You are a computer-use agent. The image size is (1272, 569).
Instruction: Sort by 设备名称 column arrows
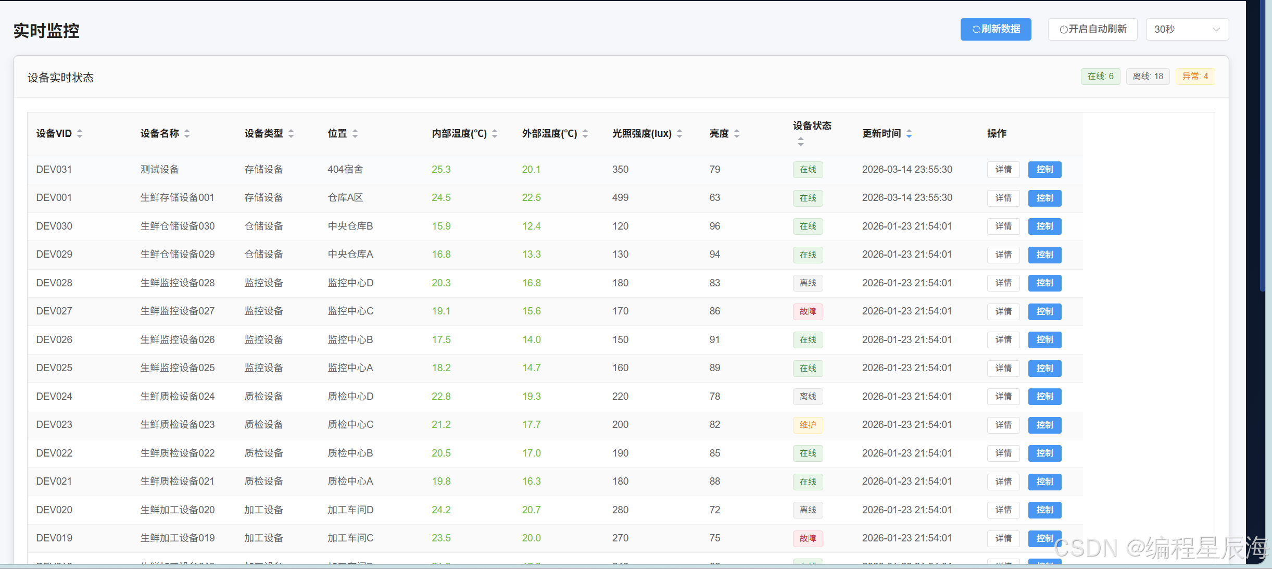point(187,134)
